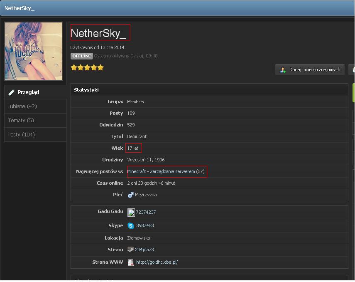
Task: Click the post count 109
Action: pos(131,113)
